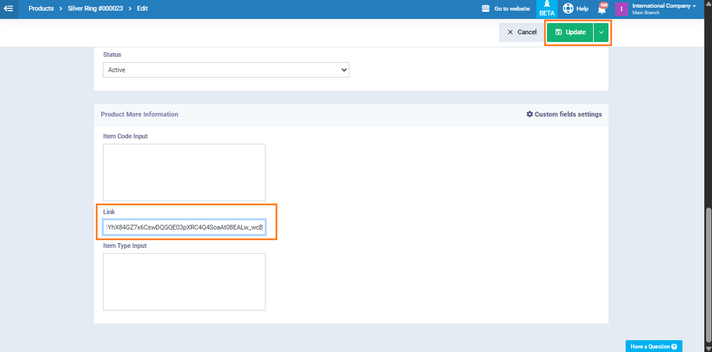View notifications using the bell icon

point(602,9)
